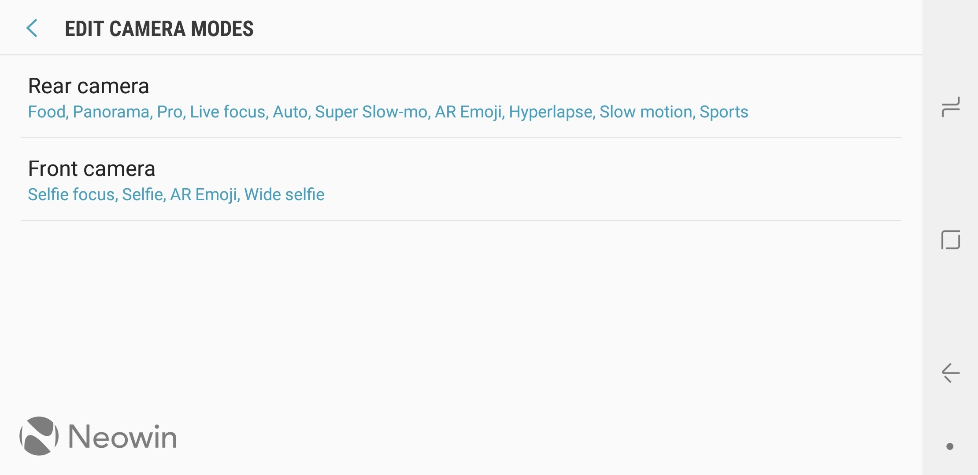Select Panorama in rear camera modes
Screen dimensions: 978x475
(111, 112)
